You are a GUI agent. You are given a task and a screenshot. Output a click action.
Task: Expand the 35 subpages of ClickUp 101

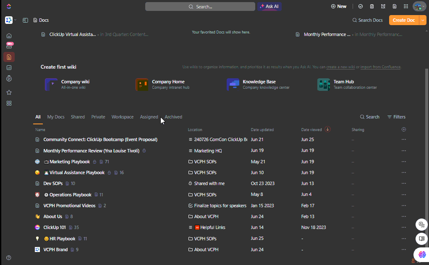pyautogui.click(x=74, y=227)
